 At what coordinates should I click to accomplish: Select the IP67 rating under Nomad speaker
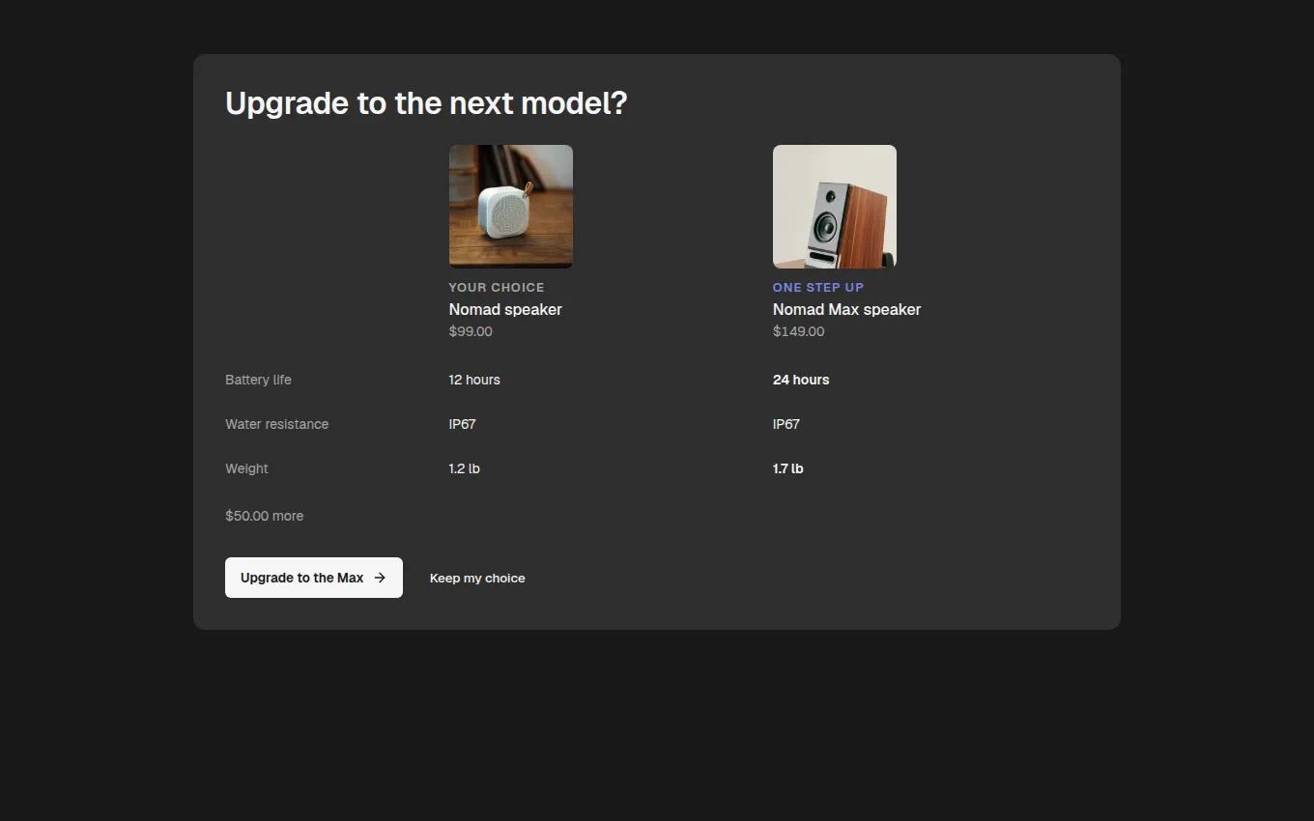tap(463, 424)
